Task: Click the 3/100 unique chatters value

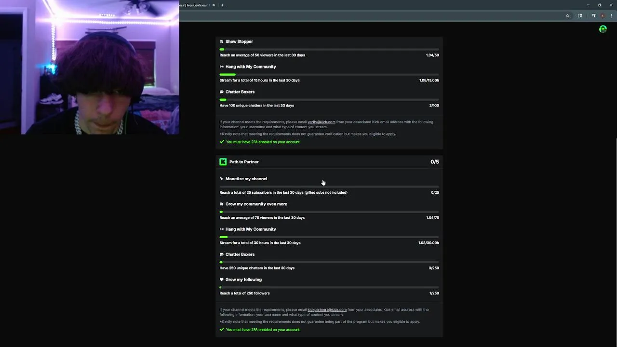Action: (x=434, y=106)
